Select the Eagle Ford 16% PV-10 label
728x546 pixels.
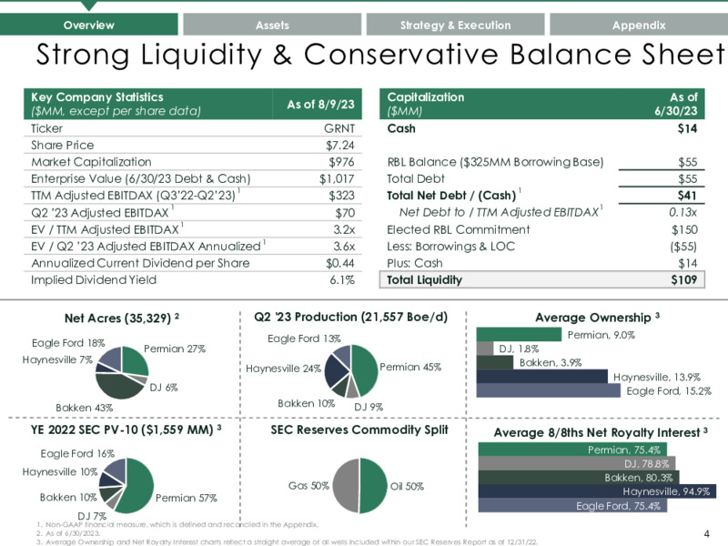tap(77, 453)
